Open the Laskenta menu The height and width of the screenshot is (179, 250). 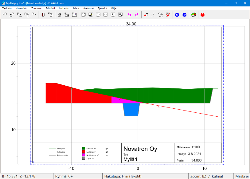[64, 8]
